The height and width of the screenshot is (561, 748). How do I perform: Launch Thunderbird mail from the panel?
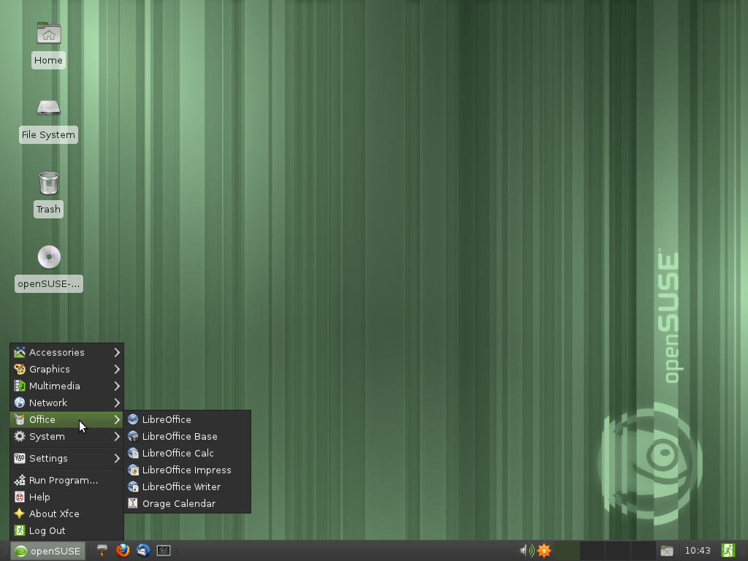143,551
